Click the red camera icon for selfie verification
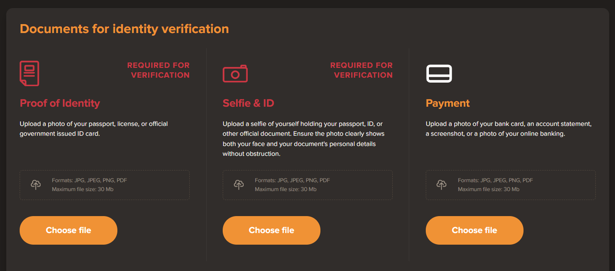Image resolution: width=615 pixels, height=271 pixels. 235,73
